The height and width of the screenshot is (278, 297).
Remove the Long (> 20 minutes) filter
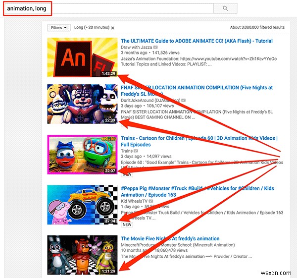coord(113,28)
